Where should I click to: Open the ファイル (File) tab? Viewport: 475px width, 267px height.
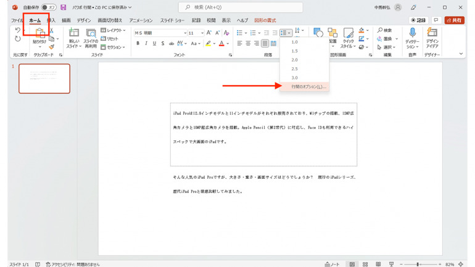[17, 20]
